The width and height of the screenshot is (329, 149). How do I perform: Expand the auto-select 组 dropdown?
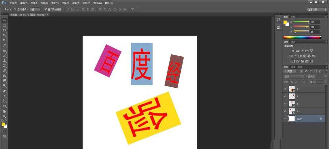(x=35, y=9)
